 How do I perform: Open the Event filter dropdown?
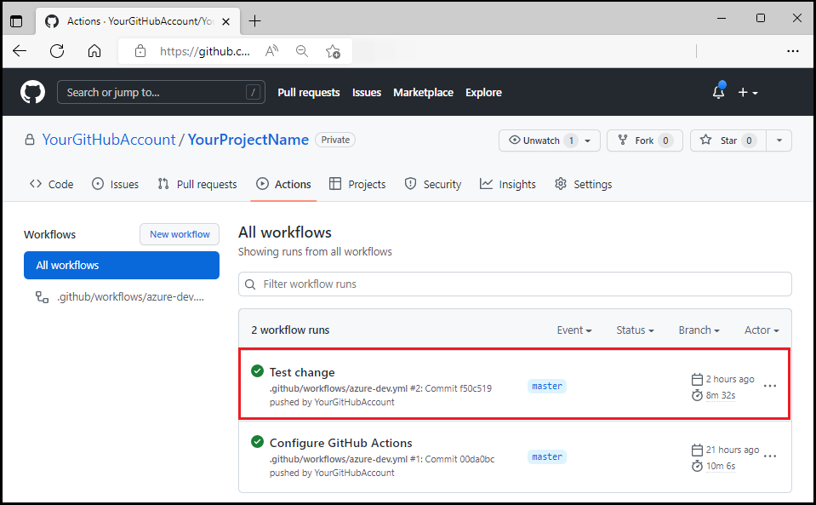click(573, 330)
